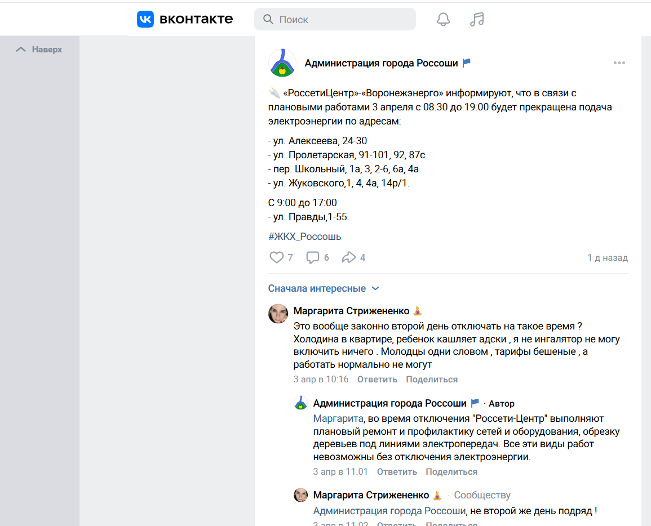Share the administration's 11:01 comment

click(x=451, y=472)
